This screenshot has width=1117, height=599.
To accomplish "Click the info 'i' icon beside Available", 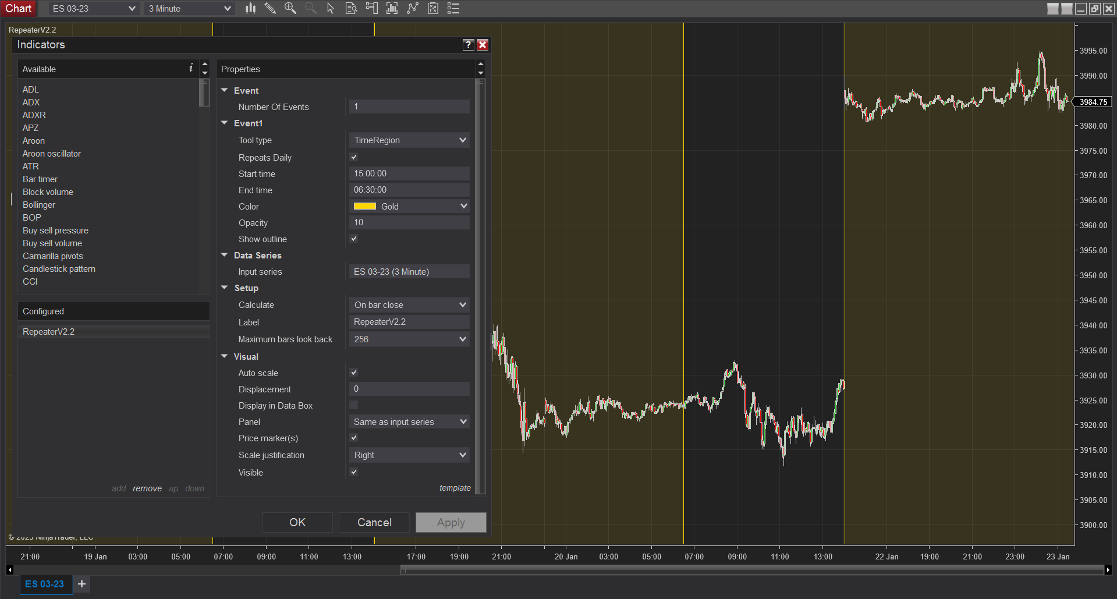I will pos(190,68).
